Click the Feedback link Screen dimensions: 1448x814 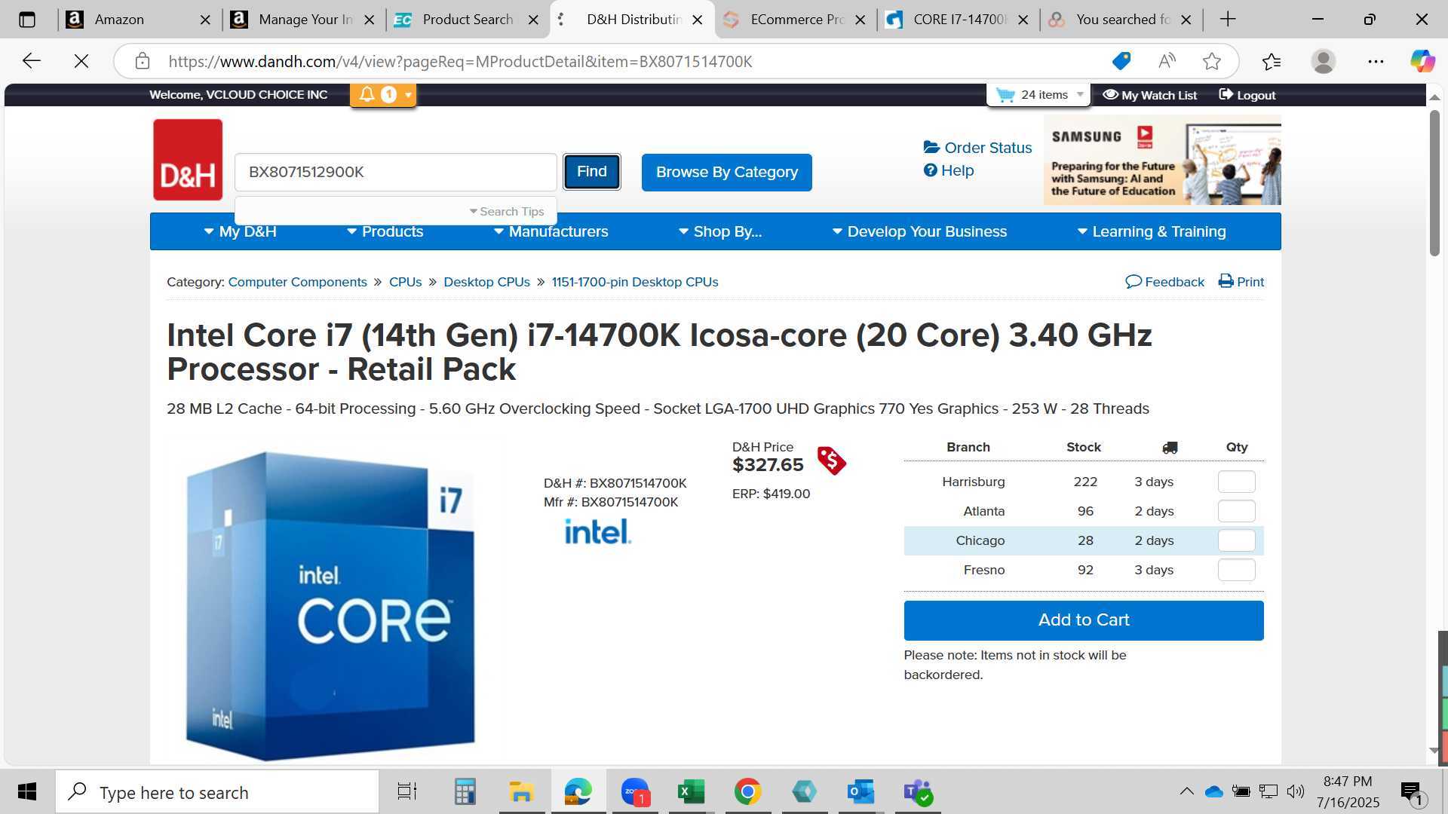[1165, 282]
